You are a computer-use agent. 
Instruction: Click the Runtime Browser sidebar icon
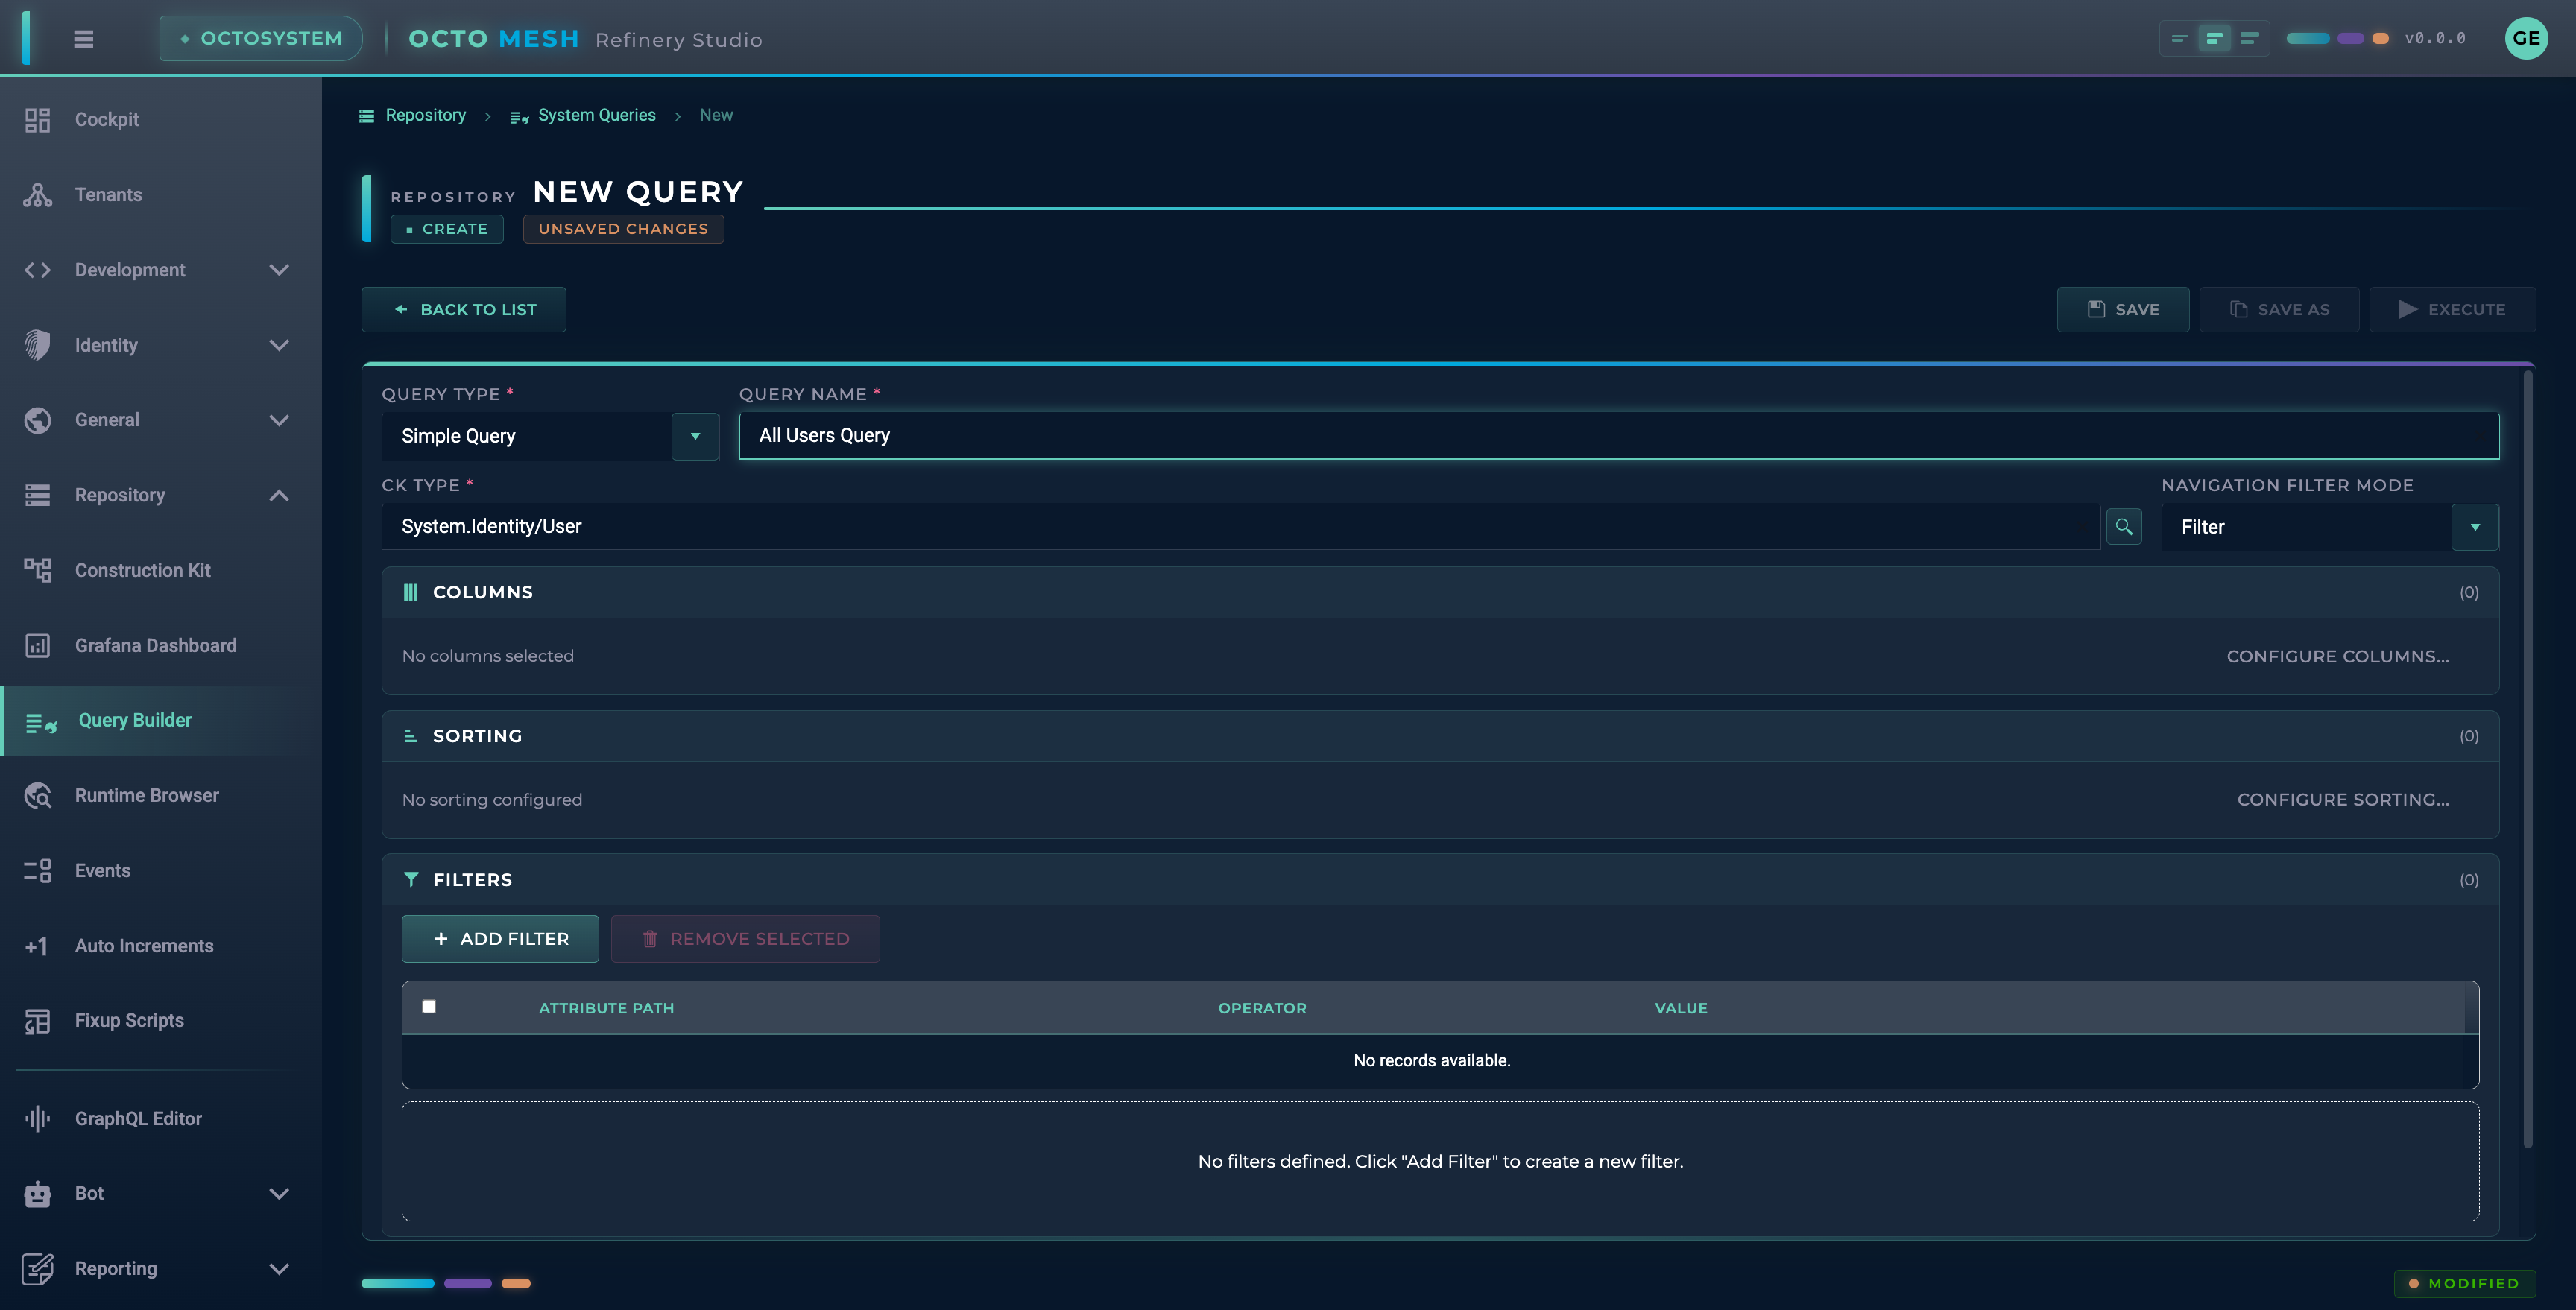[x=38, y=795]
